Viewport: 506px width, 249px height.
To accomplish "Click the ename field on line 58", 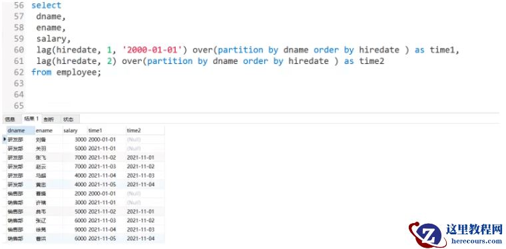I will (49, 28).
